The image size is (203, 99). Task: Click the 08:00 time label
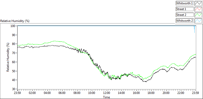point(77,93)
